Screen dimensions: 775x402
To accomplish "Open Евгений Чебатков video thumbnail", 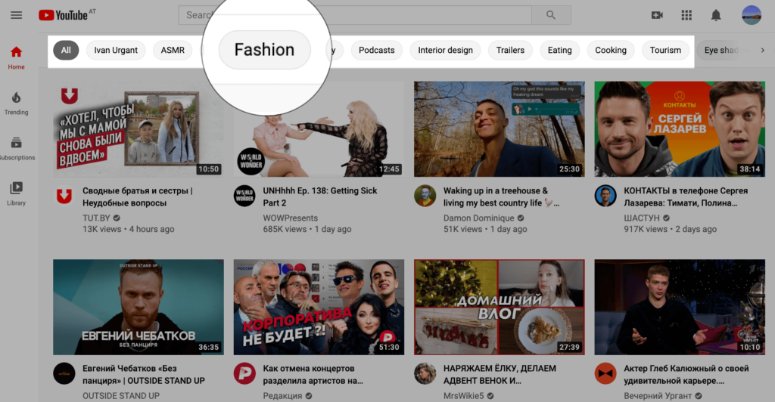I will (x=138, y=307).
